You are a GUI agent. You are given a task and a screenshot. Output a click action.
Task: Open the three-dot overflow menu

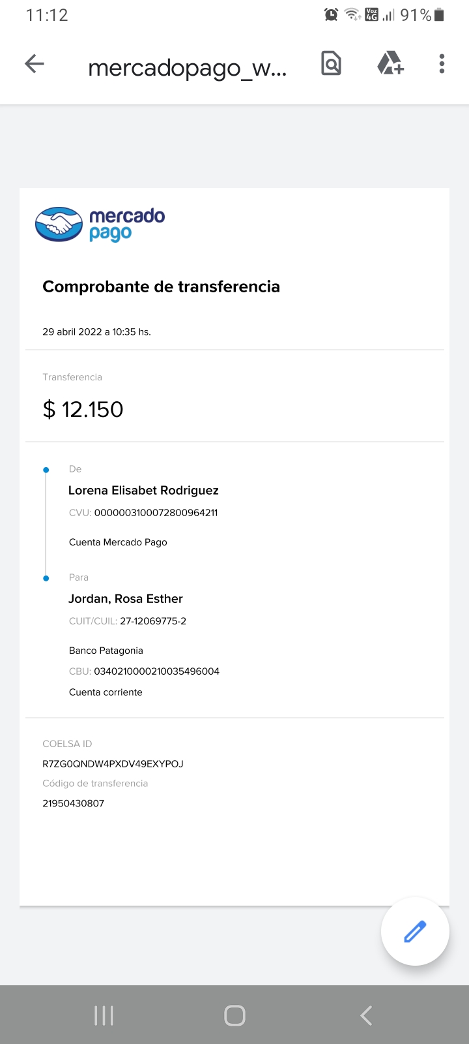442,64
